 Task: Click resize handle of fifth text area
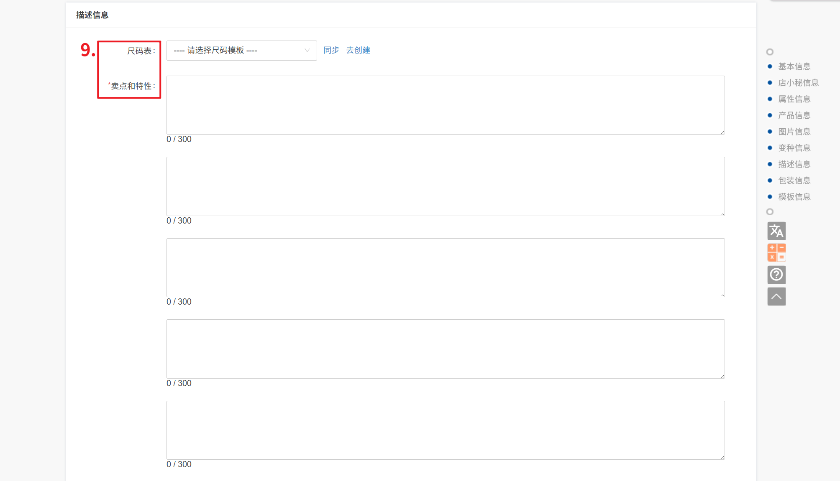tap(722, 457)
